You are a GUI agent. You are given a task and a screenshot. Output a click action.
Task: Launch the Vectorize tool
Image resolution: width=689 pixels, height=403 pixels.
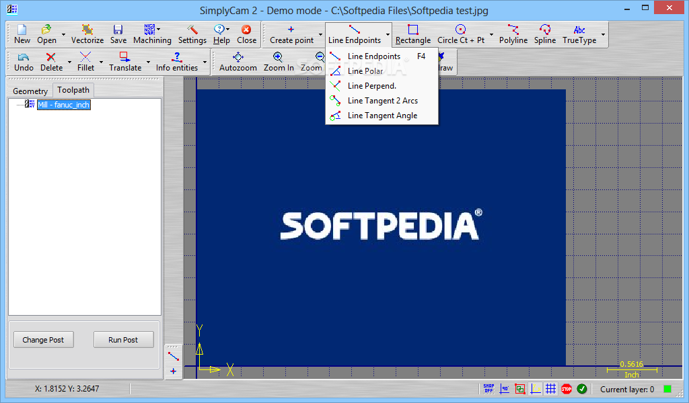(87, 35)
